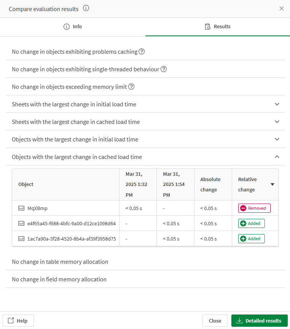Click the chart icon beside e4f65a45 object

[x=21, y=223]
